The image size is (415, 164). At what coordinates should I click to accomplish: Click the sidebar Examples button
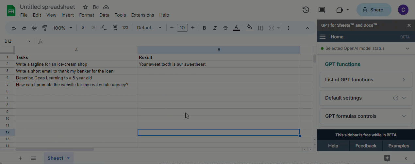399,146
